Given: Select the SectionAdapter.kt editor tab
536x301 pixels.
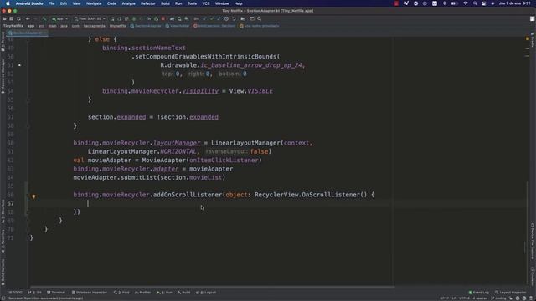Looking at the screenshot, I should tap(26, 33).
